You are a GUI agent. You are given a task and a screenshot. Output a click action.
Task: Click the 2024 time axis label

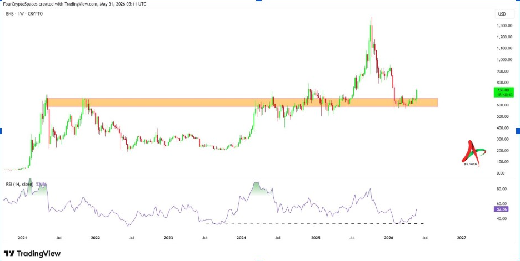coord(242,238)
